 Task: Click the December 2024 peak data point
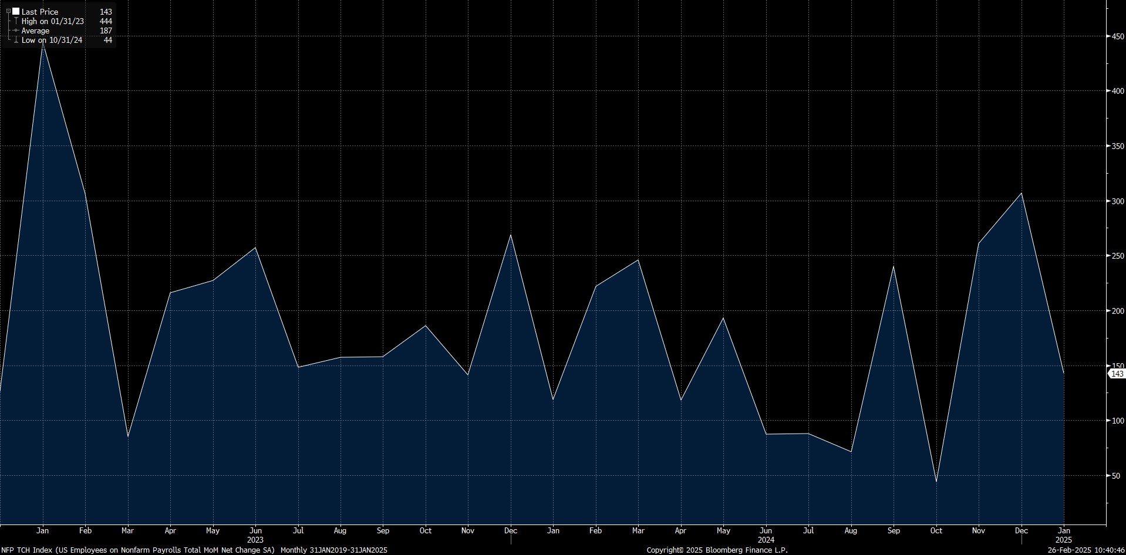pos(1022,193)
